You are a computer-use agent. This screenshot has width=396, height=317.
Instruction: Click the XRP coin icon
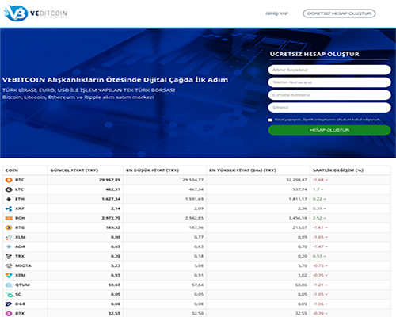[x=9, y=208]
